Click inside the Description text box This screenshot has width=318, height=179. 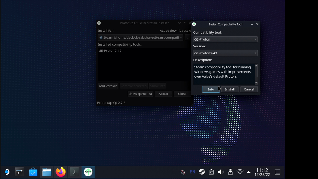[x=224, y=74]
